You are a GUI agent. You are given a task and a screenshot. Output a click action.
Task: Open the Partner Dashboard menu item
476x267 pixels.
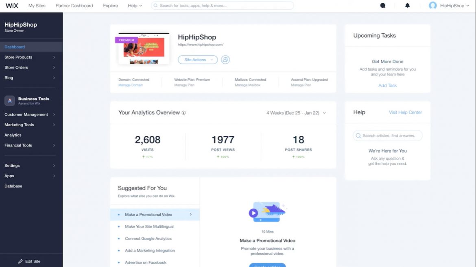tap(74, 5)
